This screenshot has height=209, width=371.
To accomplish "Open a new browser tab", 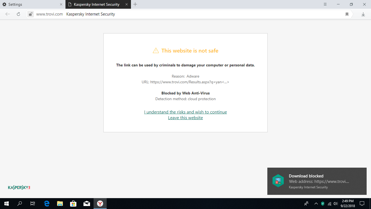I will pyautogui.click(x=135, y=4).
